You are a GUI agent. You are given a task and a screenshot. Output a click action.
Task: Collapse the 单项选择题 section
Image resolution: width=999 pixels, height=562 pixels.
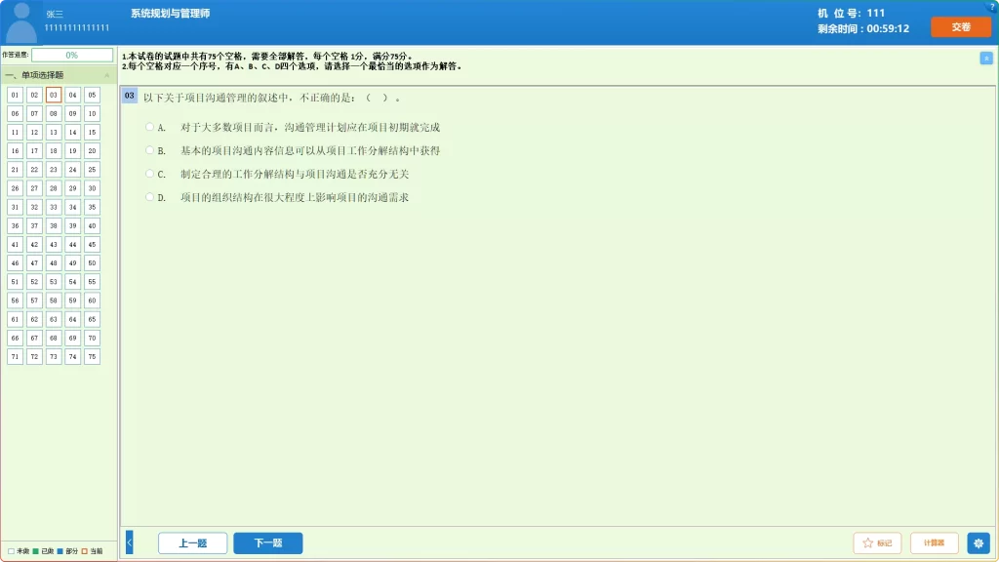[106, 75]
